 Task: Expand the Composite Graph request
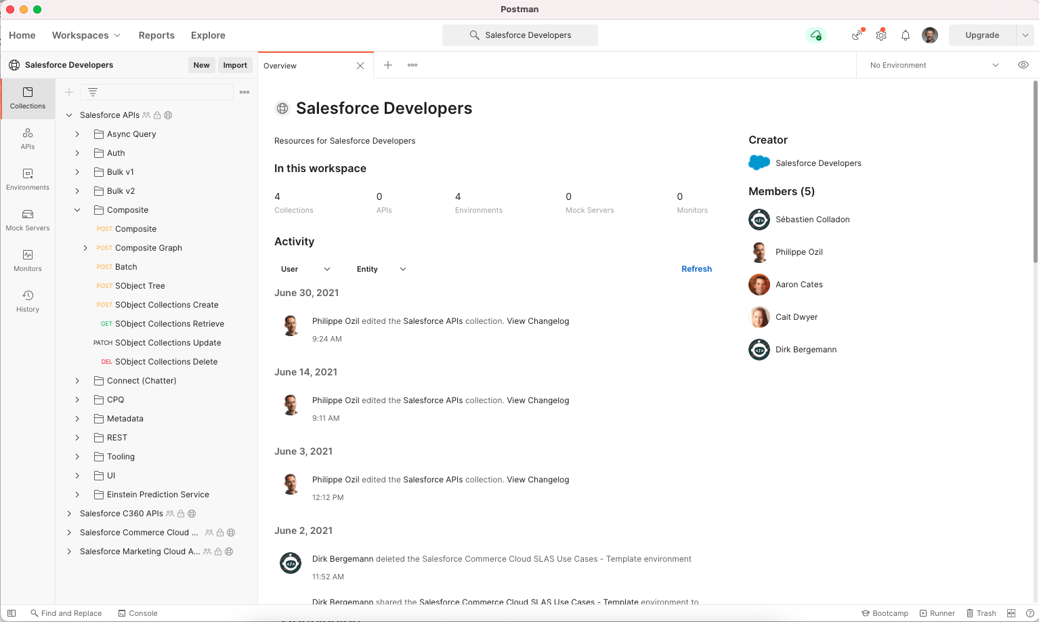(85, 248)
